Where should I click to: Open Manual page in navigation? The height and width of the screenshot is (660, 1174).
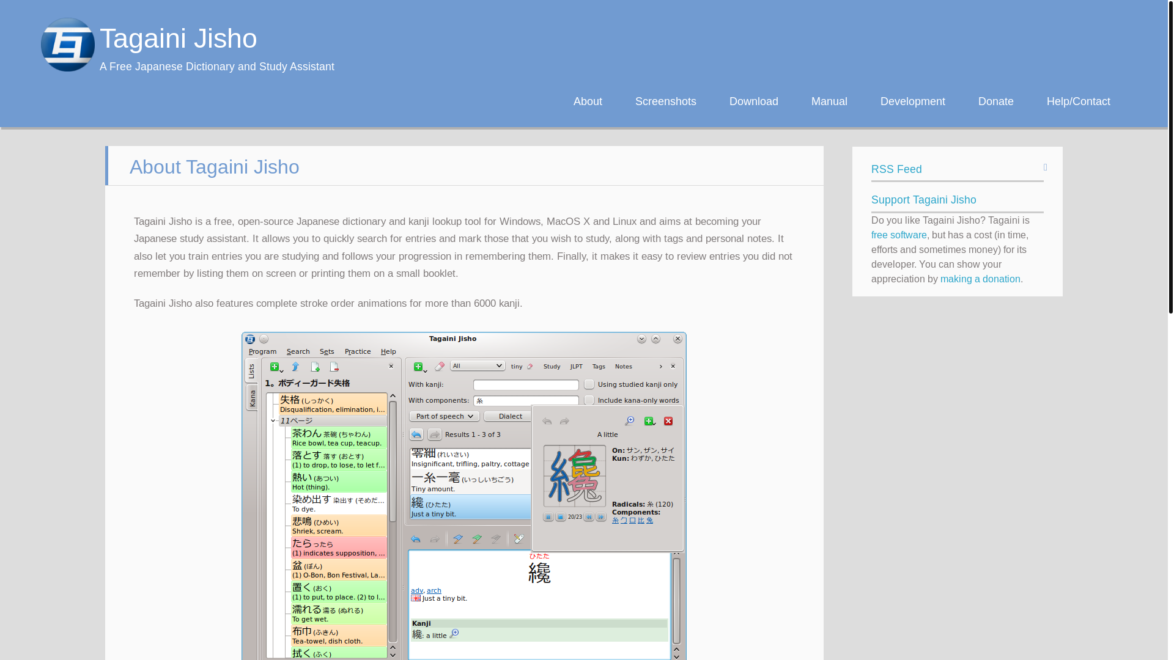tap(829, 101)
